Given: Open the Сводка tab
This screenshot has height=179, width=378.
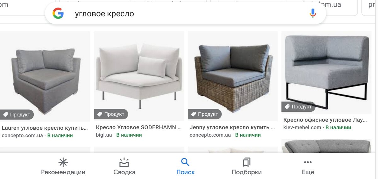Looking at the screenshot, I should (124, 167).
